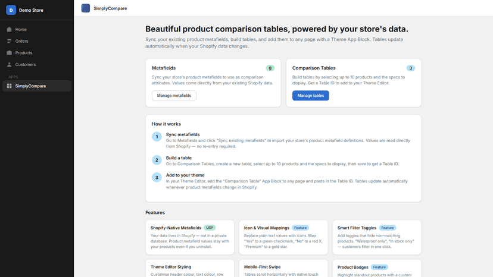The image size is (493, 277).
Task: Click the Smart Filter Toggles card title
Action: click(357, 228)
